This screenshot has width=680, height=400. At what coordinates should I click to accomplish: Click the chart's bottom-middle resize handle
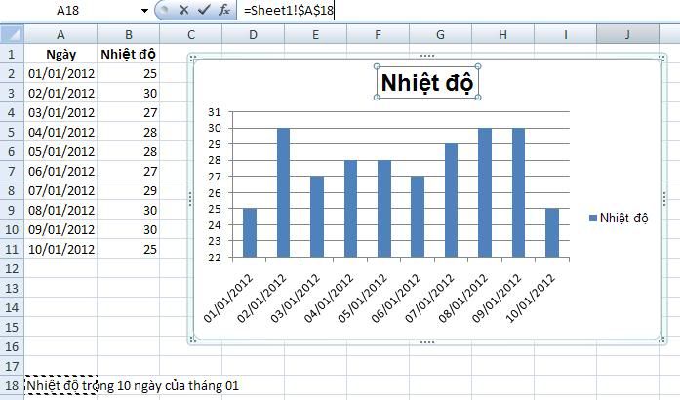[x=425, y=341]
